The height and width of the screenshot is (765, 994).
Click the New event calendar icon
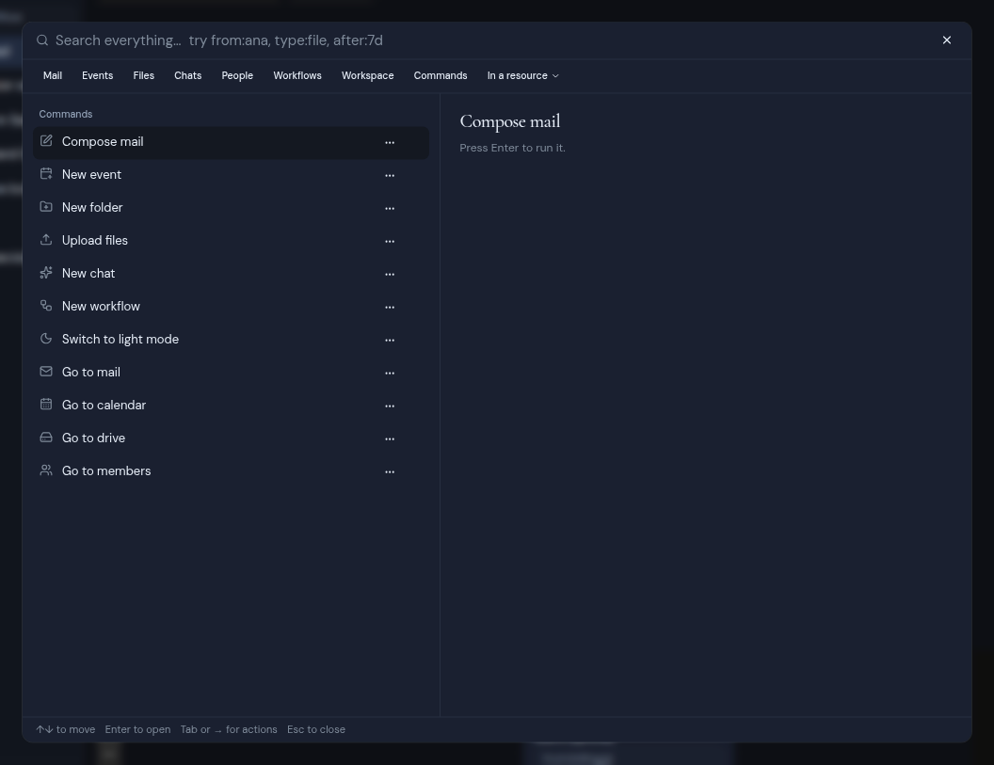pyautogui.click(x=45, y=174)
